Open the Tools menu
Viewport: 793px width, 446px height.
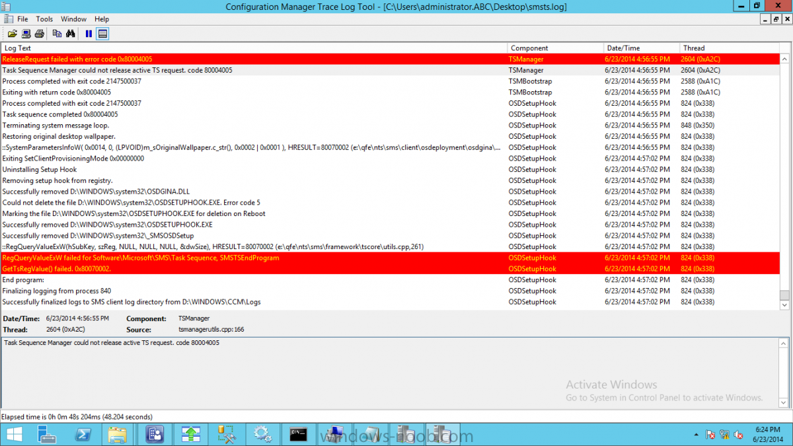pyautogui.click(x=44, y=19)
